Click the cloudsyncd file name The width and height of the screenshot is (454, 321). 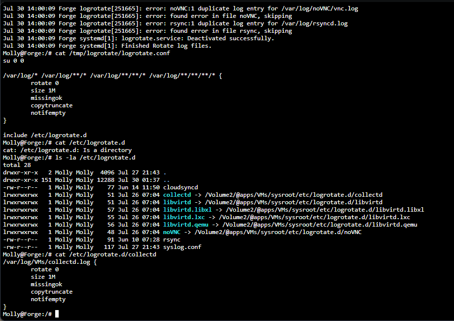tap(181, 187)
